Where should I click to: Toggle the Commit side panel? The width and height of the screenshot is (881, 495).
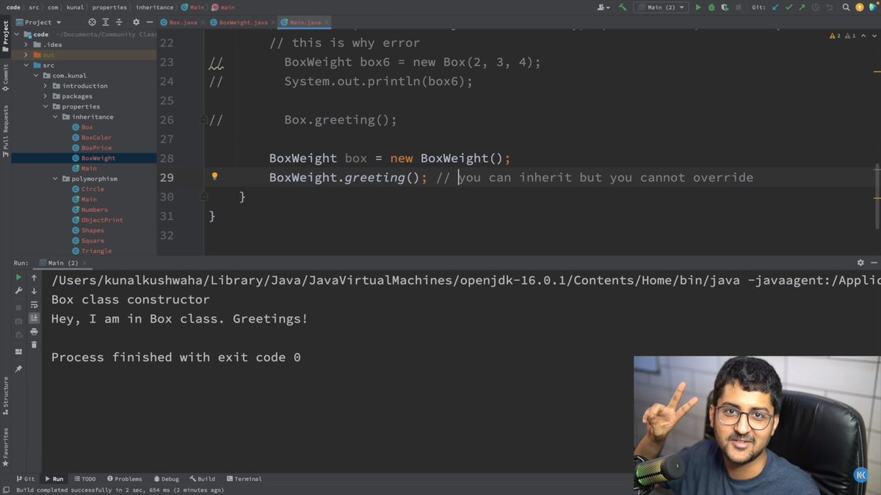[x=5, y=77]
